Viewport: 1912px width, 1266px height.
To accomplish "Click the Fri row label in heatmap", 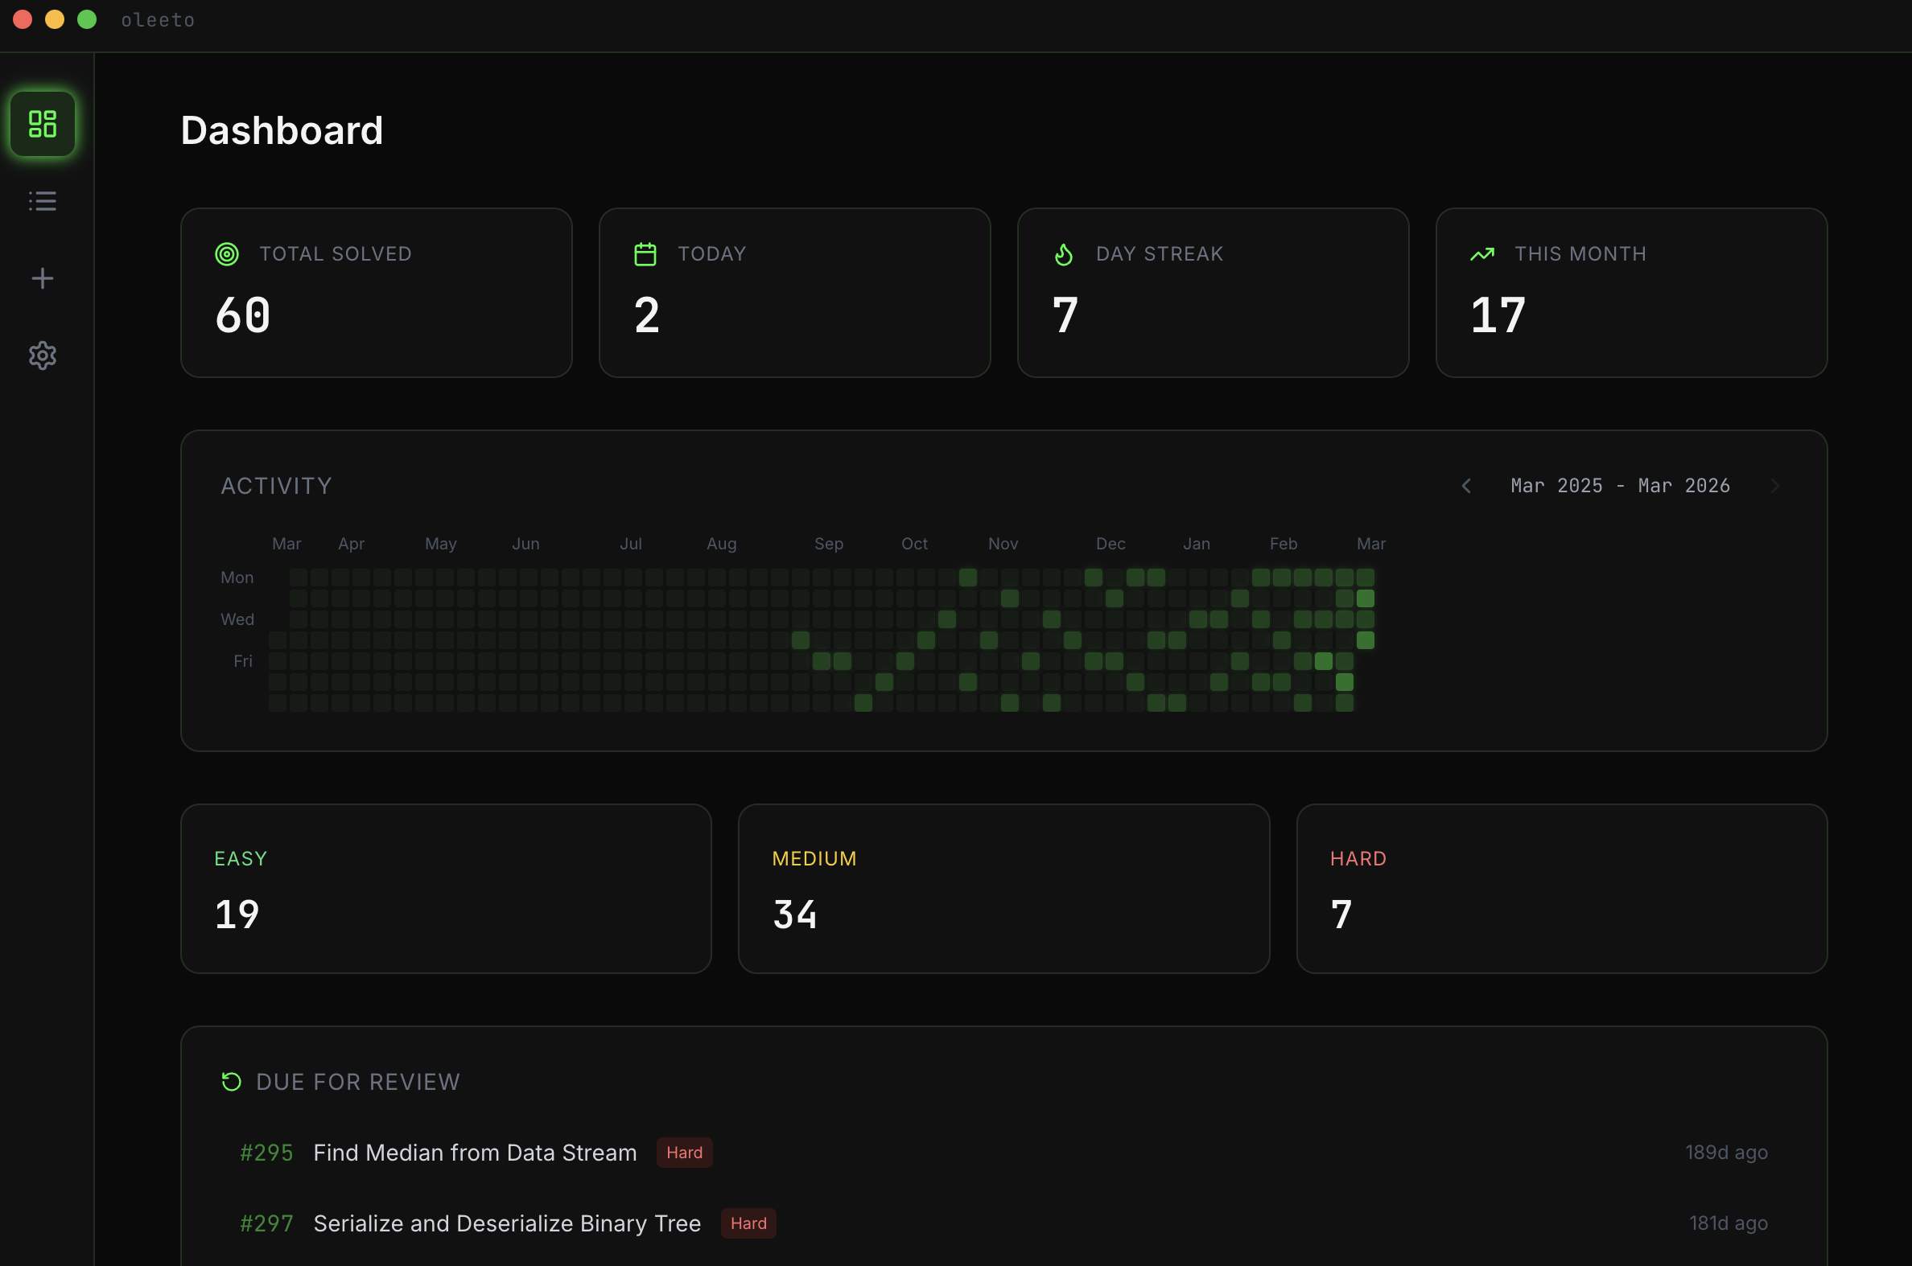I will pyautogui.click(x=243, y=661).
